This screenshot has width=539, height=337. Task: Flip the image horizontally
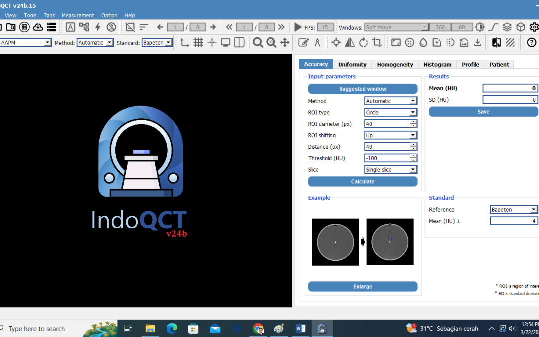[x=349, y=42]
